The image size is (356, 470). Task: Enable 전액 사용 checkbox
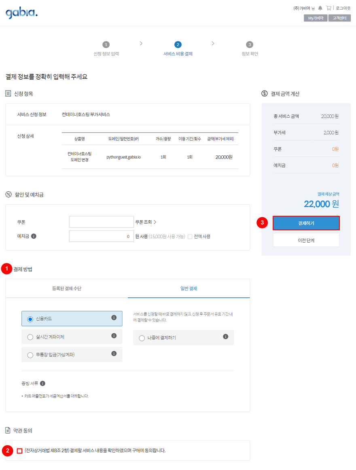pyautogui.click(x=190, y=237)
